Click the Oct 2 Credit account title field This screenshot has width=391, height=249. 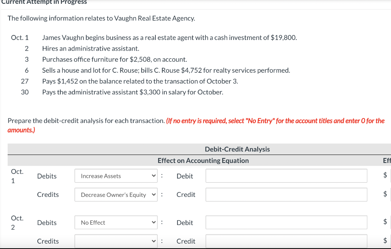coord(286,241)
